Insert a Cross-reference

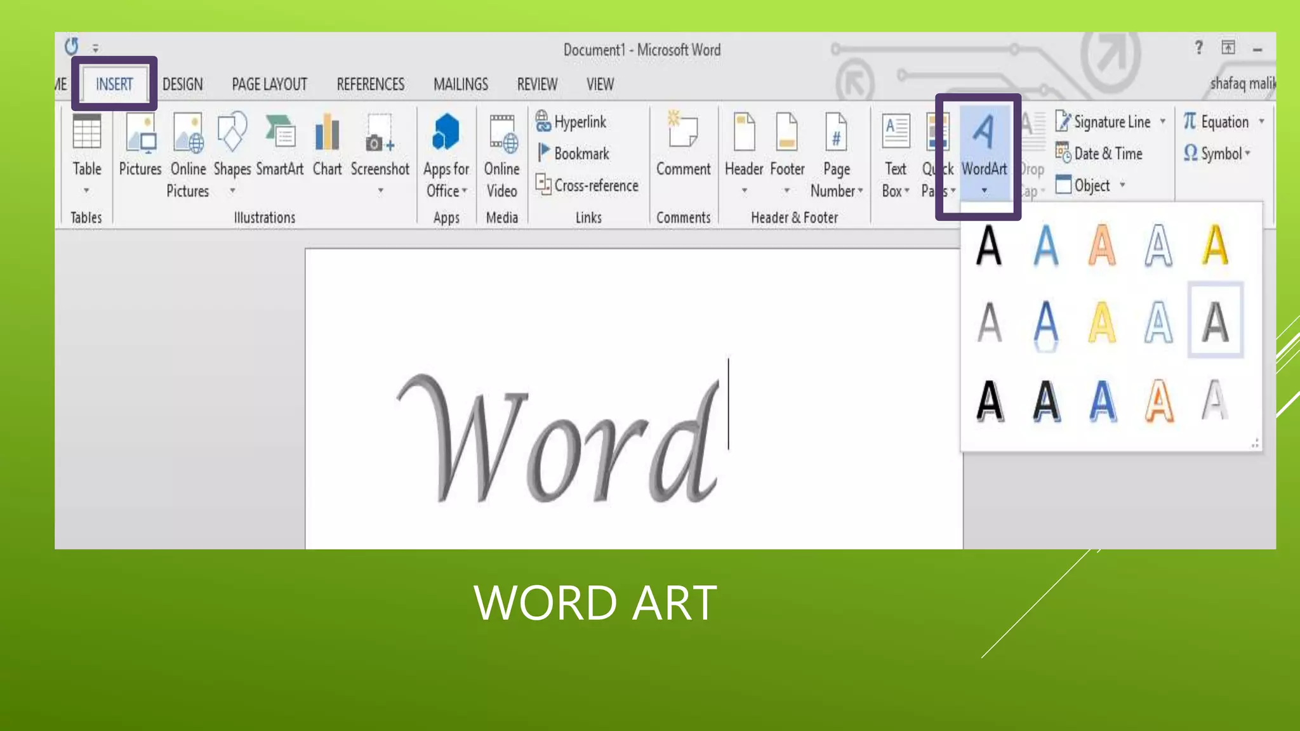pos(587,185)
